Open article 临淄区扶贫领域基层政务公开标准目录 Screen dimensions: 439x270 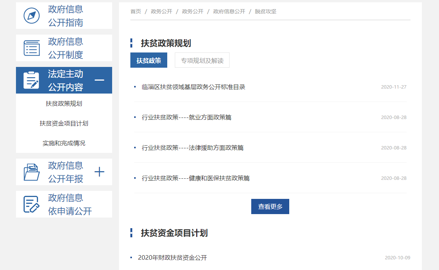click(x=193, y=87)
